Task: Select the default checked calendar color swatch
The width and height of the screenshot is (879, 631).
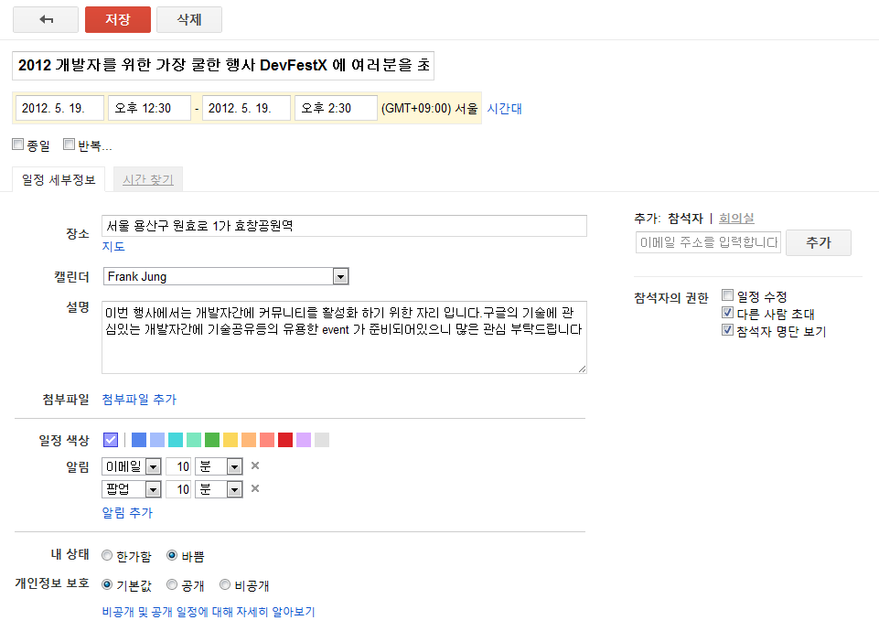Action: click(111, 440)
